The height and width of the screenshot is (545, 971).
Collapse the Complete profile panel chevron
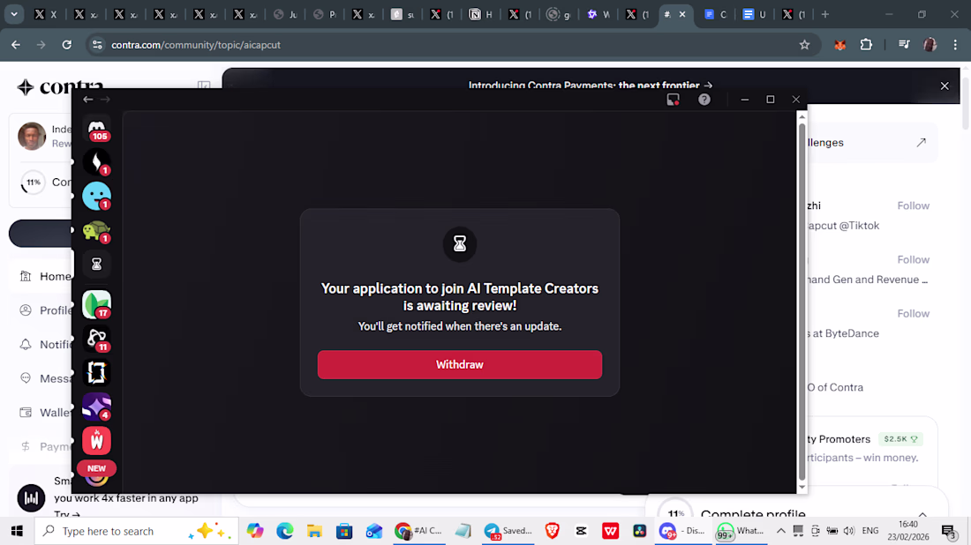pos(922,514)
